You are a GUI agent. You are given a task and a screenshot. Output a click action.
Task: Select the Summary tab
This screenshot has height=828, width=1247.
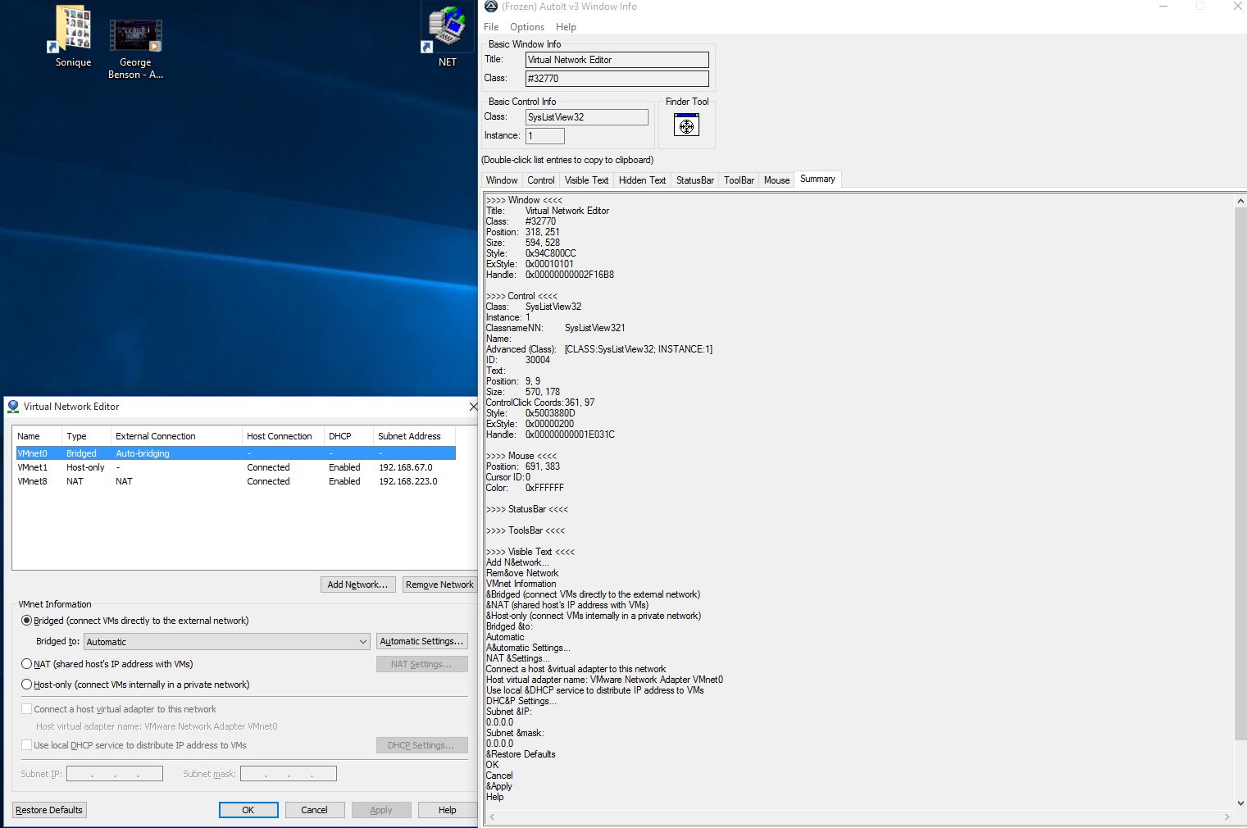(817, 179)
